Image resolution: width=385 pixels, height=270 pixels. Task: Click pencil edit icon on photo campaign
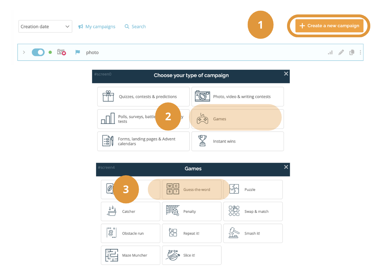coord(341,53)
